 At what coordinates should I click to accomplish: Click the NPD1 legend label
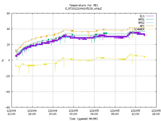click(x=141, y=19)
